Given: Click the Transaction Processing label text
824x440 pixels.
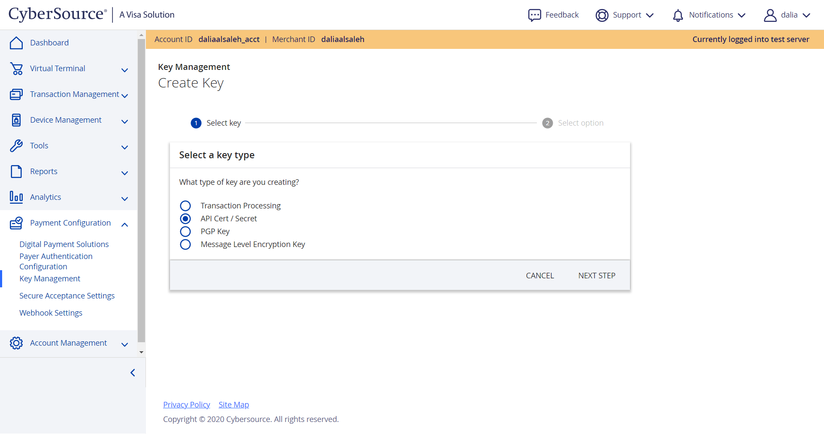Looking at the screenshot, I should 240,206.
